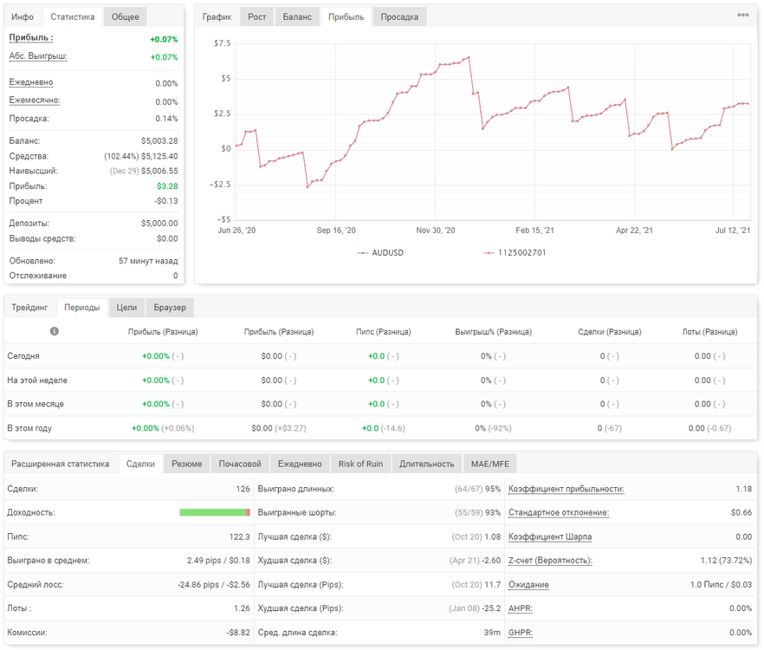Select the Трейдинг tab

point(29,307)
